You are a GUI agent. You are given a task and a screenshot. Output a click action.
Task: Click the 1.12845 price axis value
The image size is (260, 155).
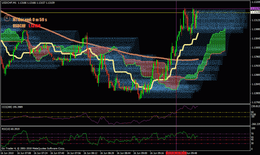pos(255,84)
